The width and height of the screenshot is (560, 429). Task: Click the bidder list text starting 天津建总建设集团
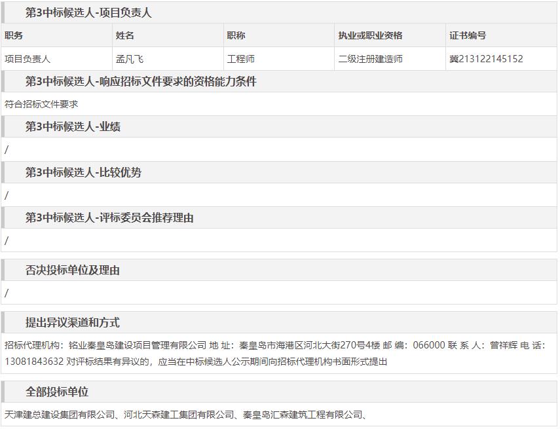pos(185,415)
